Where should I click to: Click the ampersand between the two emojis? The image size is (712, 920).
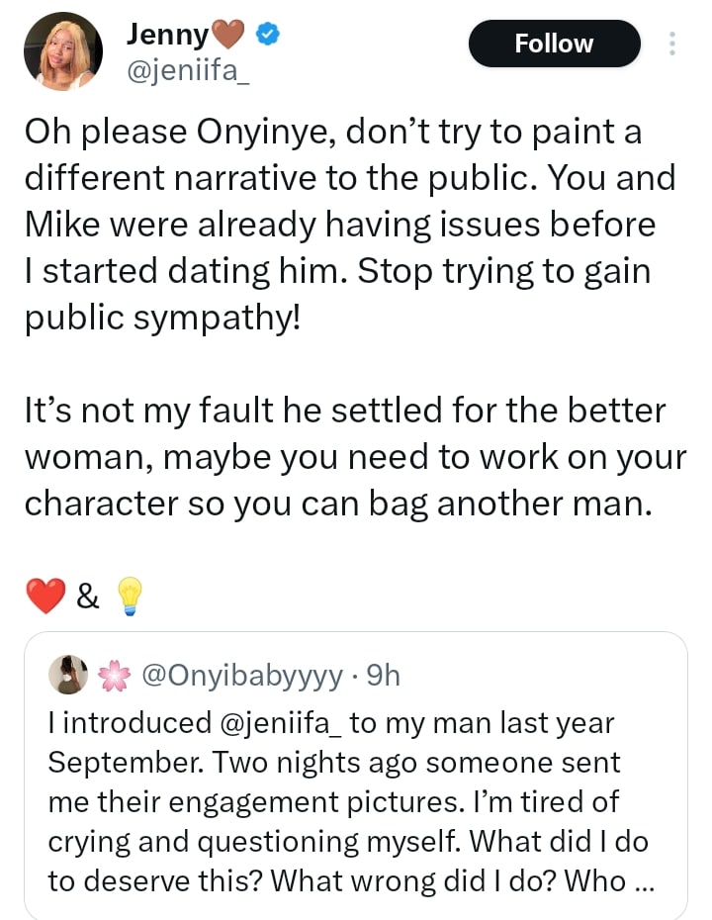(87, 597)
